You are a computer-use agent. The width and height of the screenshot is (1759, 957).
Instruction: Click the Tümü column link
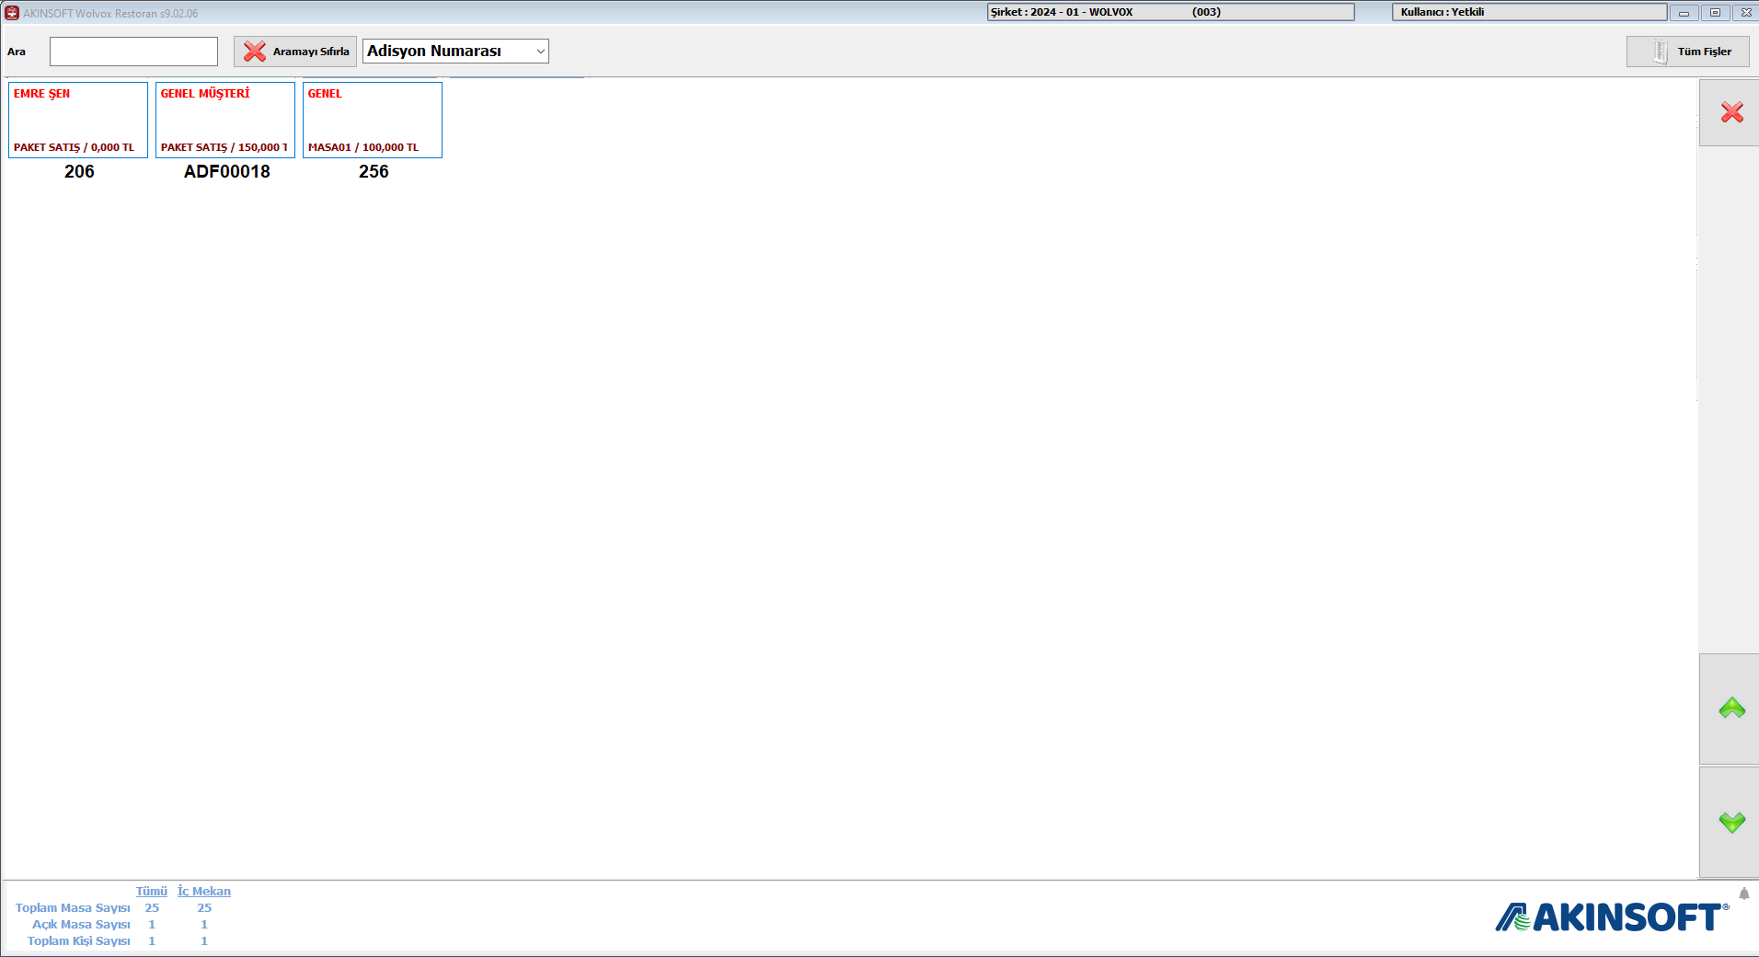152,891
